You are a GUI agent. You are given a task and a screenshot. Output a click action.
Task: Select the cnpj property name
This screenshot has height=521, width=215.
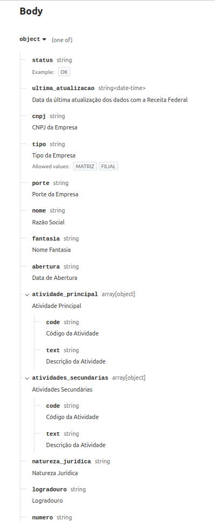click(39, 116)
